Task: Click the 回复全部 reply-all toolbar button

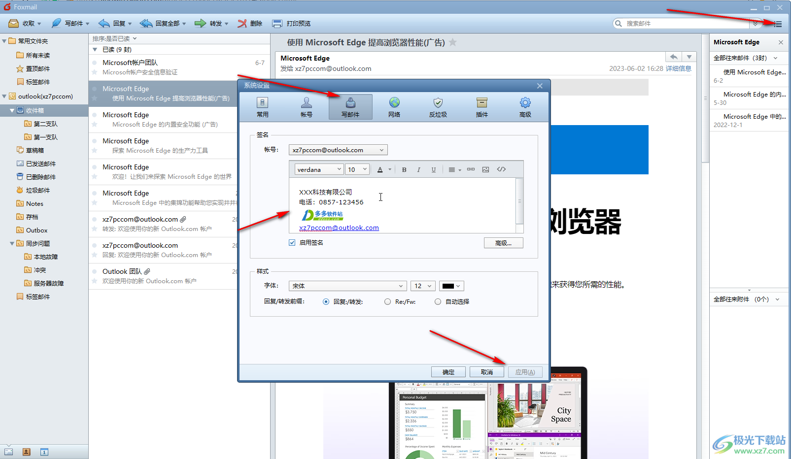Action: [x=163, y=23]
